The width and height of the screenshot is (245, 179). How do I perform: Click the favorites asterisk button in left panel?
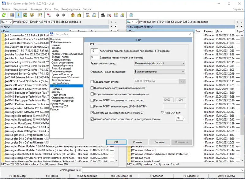(111, 27)
